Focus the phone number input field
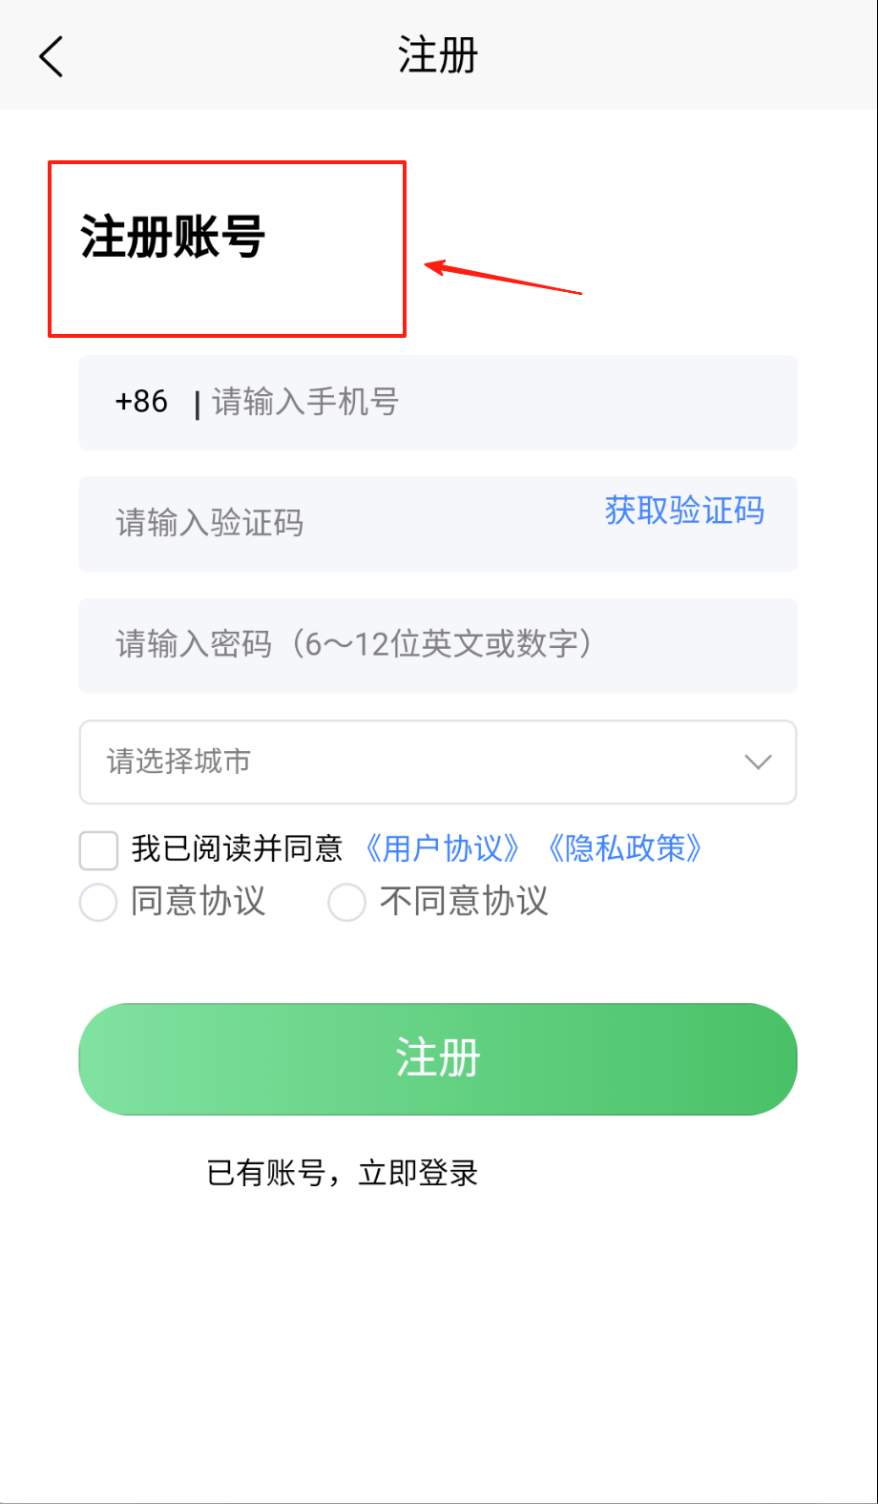Viewport: 878px width, 1504px height. pos(496,403)
